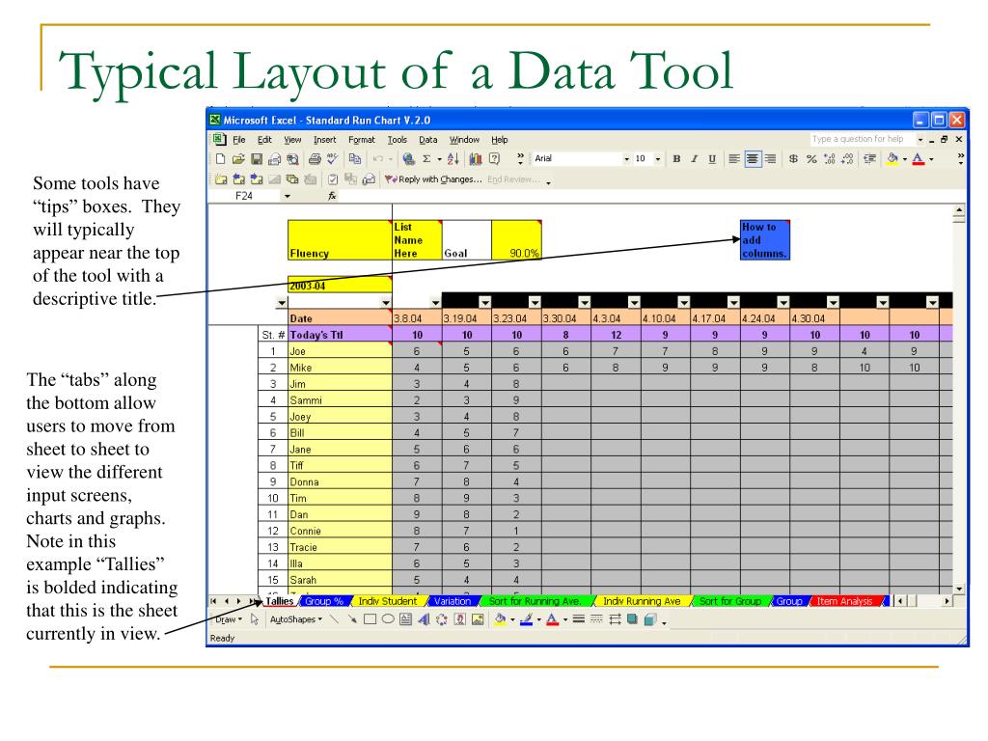Switch to the Group % sheet tab

click(x=324, y=601)
